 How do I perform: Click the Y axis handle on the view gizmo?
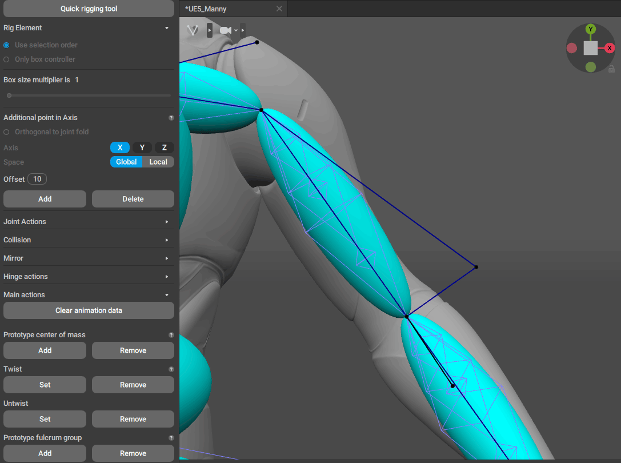(x=591, y=29)
